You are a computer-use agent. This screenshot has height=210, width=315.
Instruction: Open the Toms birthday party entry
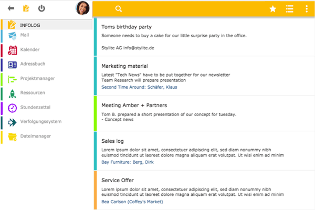(x=127, y=26)
